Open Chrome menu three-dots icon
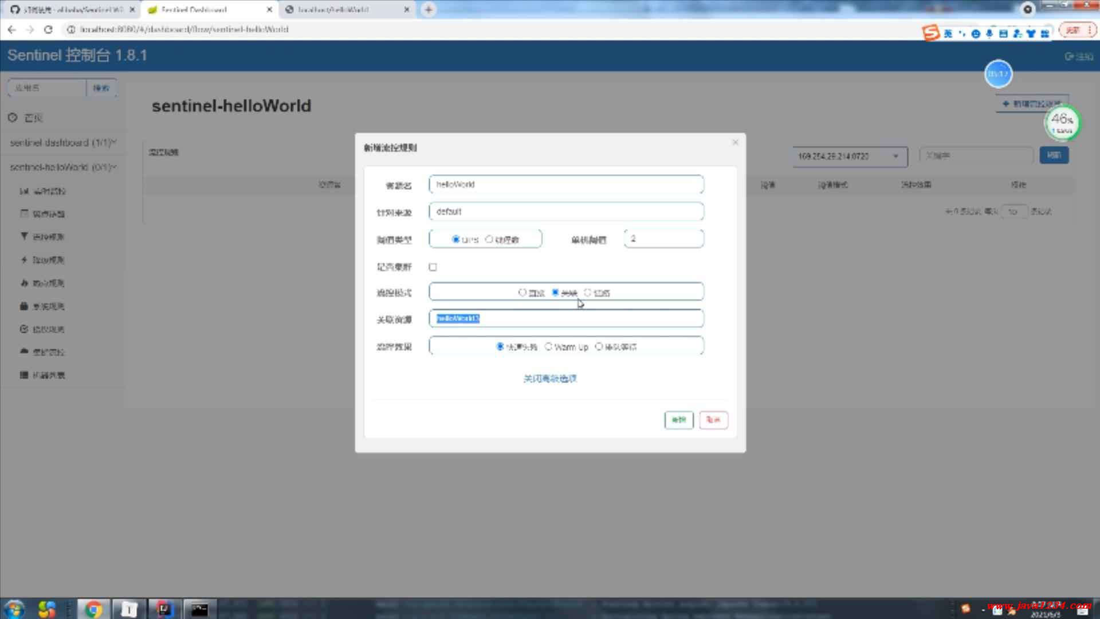This screenshot has width=1100, height=619. click(1090, 30)
